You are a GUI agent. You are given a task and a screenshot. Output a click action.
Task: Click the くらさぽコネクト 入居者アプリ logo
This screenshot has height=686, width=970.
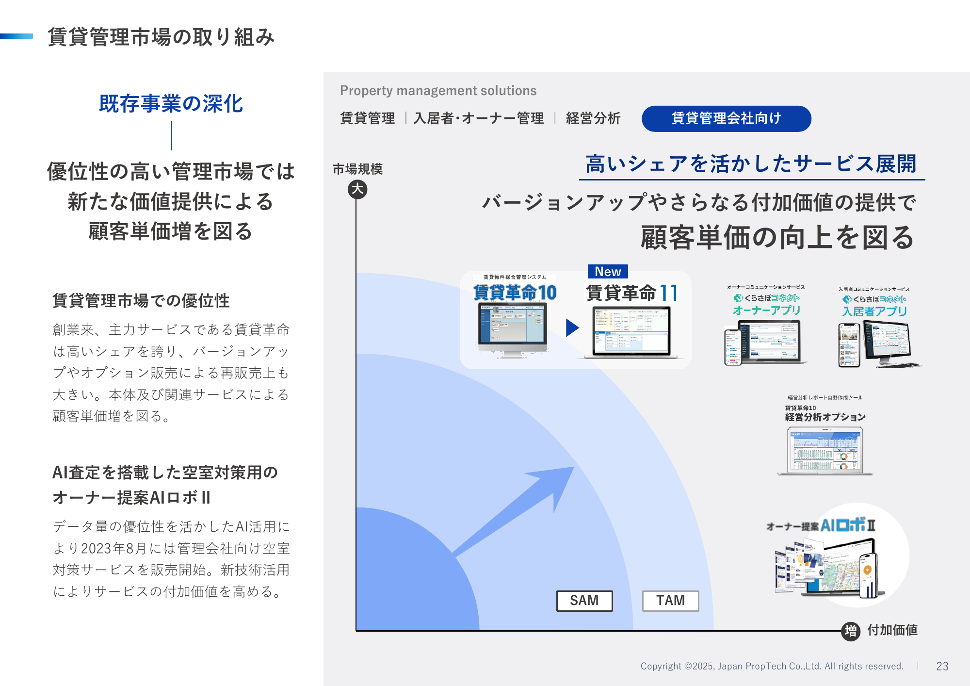874,306
